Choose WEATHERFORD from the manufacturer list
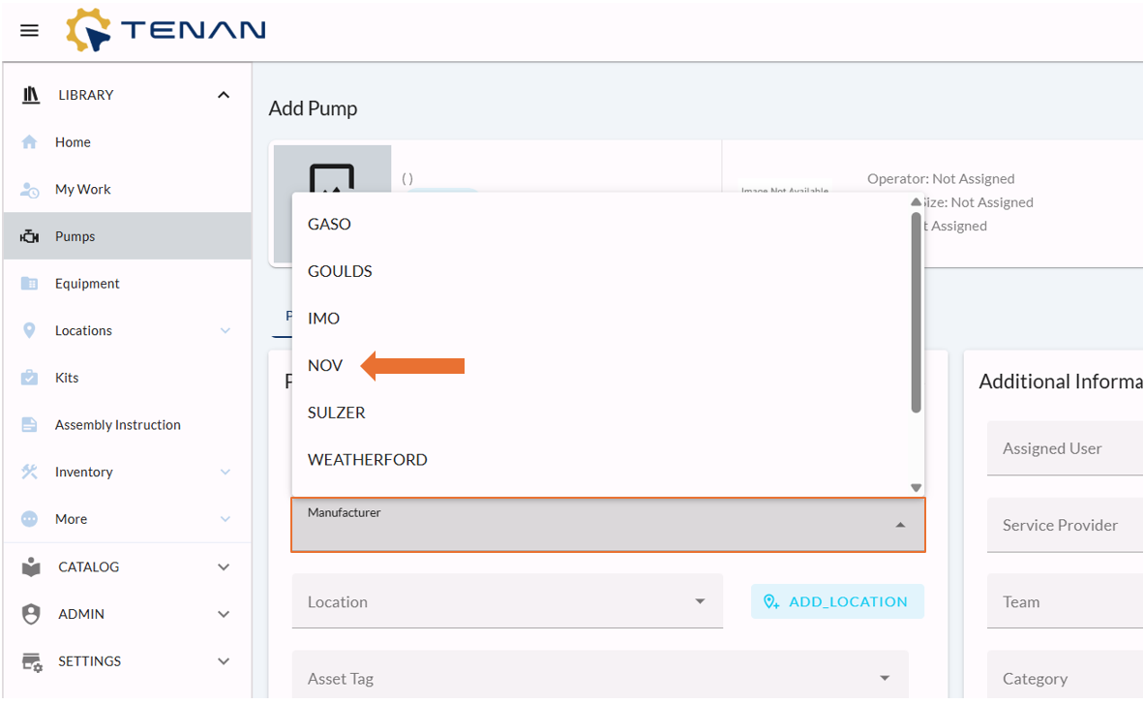Image resolution: width=1144 pixels, height=704 pixels. (602, 459)
